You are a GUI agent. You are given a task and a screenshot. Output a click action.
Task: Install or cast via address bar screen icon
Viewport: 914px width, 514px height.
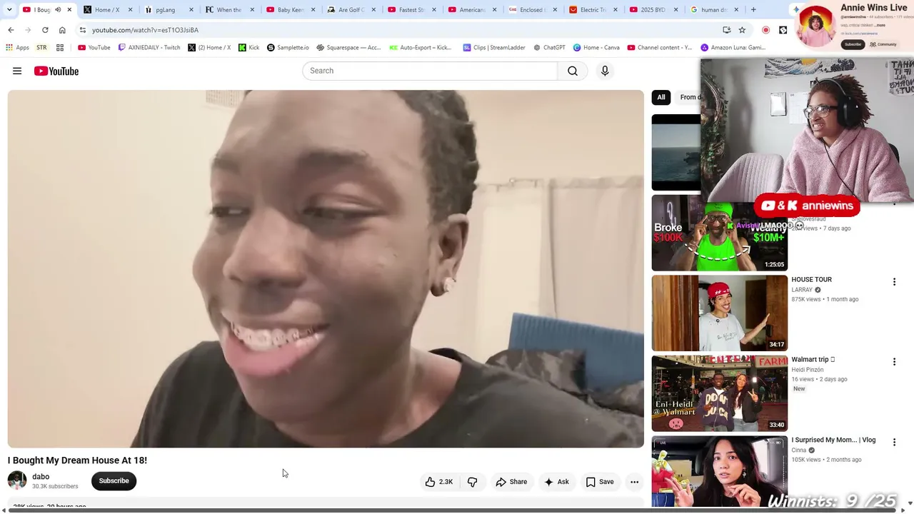[x=726, y=30]
